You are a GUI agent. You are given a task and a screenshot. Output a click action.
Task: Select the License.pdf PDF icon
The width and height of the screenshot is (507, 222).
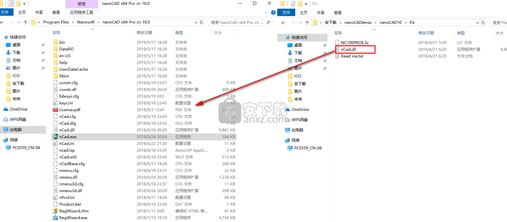tap(55, 110)
